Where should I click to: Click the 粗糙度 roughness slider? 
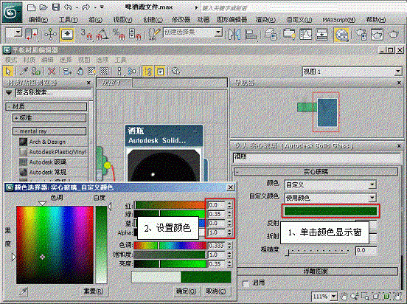pos(318,252)
